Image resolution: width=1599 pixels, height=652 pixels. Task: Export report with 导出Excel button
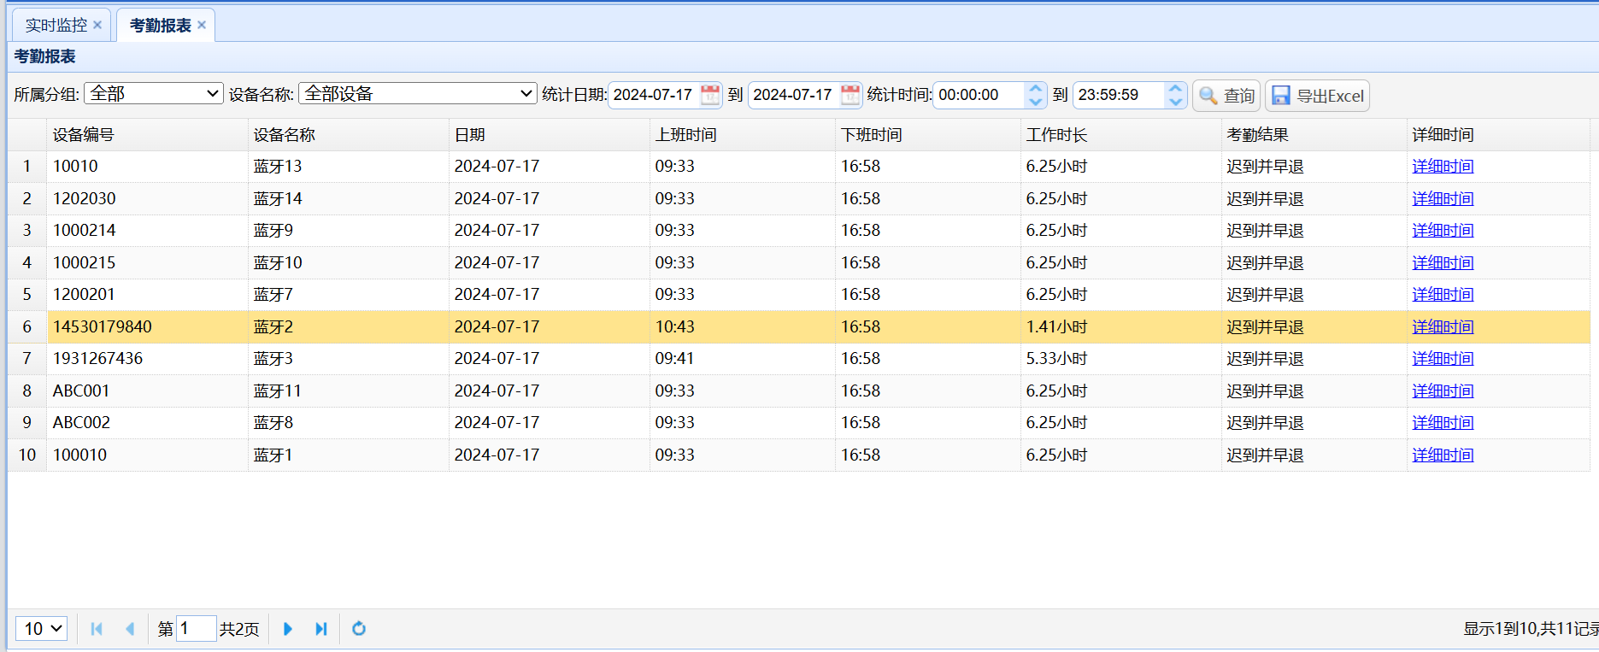tap(1317, 96)
